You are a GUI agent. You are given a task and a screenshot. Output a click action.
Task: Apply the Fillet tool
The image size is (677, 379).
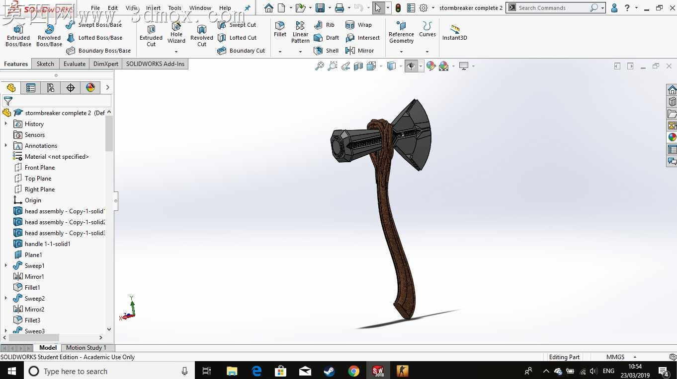(280, 29)
